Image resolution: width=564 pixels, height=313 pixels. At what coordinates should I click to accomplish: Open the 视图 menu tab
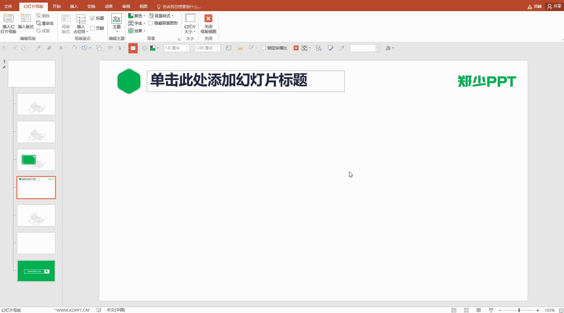(x=143, y=6)
